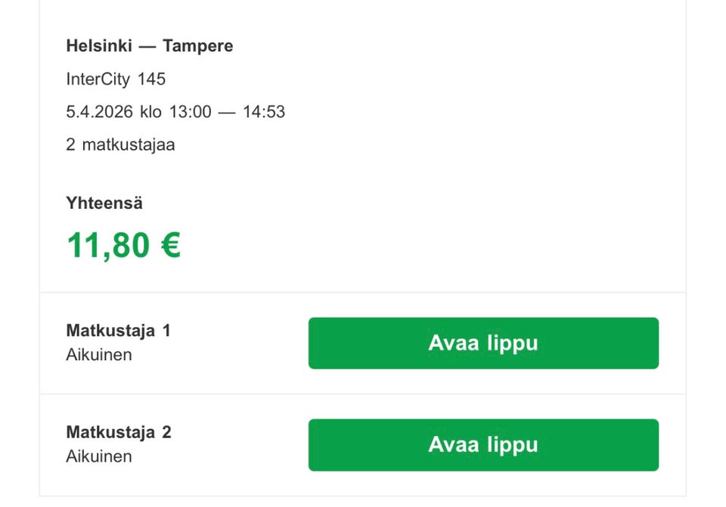Image resolution: width=726 pixels, height=507 pixels.
Task: Click the Matkustaja 1 label
Action: click(x=118, y=331)
